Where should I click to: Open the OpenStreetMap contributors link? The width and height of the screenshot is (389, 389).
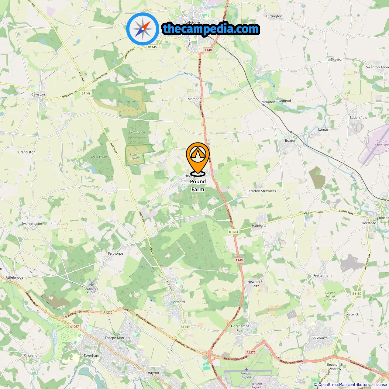[344, 385]
